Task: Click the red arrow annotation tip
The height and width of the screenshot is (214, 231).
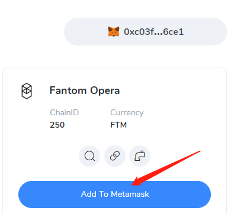Action: (133, 184)
